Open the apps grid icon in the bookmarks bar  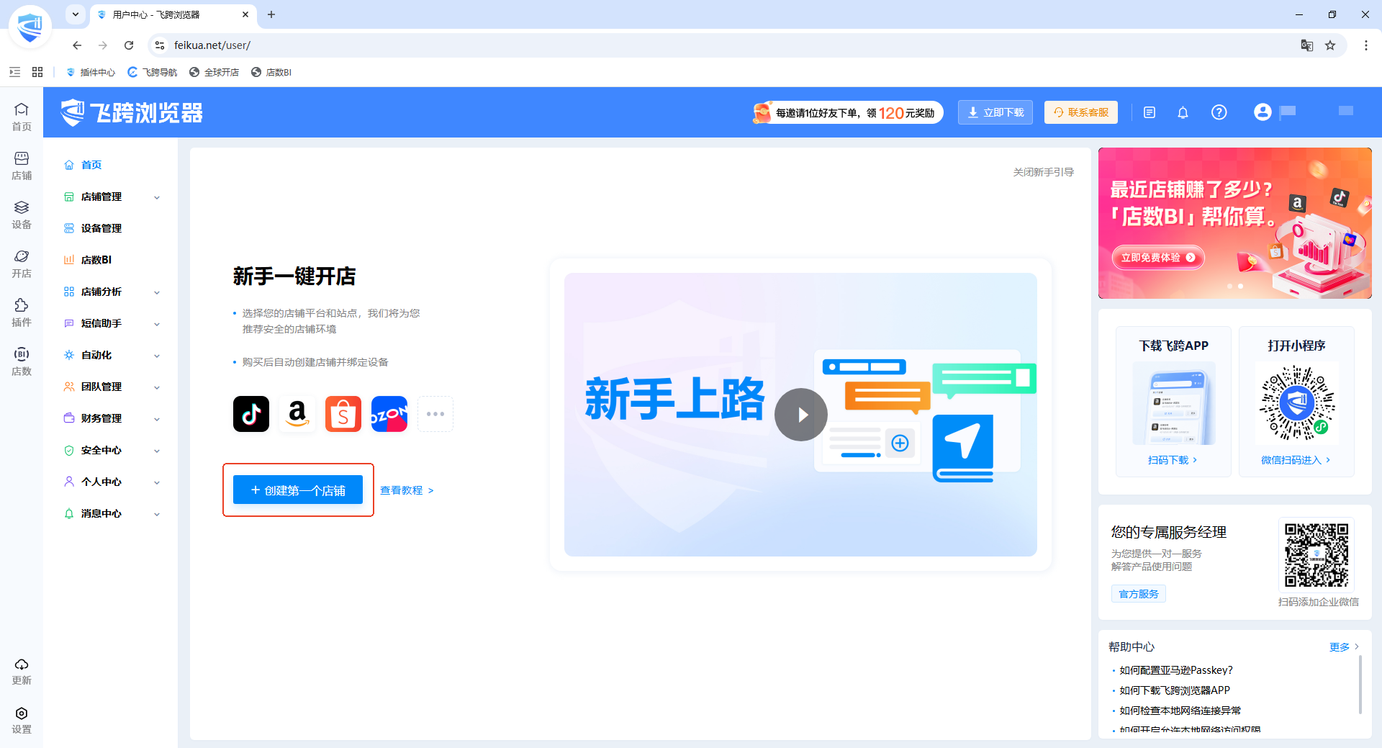(37, 72)
